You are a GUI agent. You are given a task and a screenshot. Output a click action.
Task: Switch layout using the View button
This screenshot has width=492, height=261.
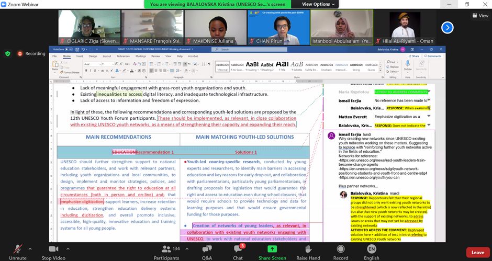479,16
